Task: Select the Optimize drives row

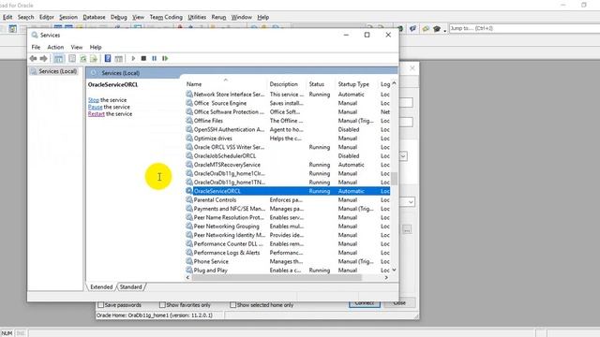Action: [x=288, y=138]
